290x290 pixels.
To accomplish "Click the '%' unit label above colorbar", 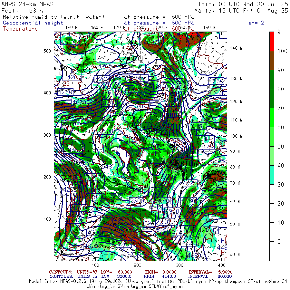I will [279, 32].
